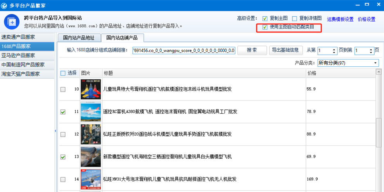
Task: Click thumbnail of product row 14
Action: point(91,179)
